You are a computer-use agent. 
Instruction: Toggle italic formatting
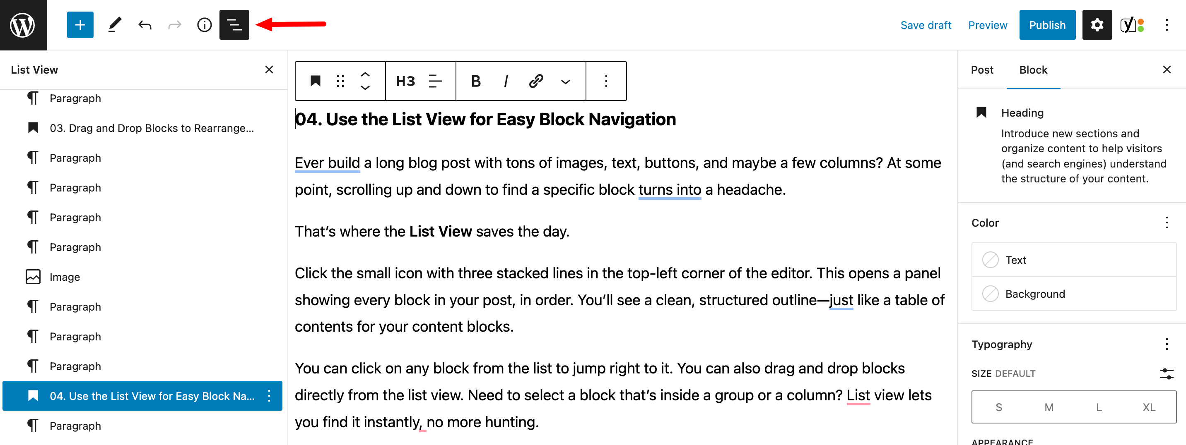(x=506, y=81)
